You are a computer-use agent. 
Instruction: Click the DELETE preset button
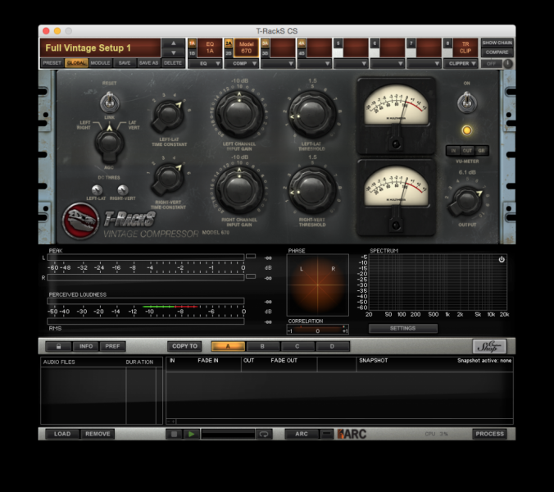(173, 63)
